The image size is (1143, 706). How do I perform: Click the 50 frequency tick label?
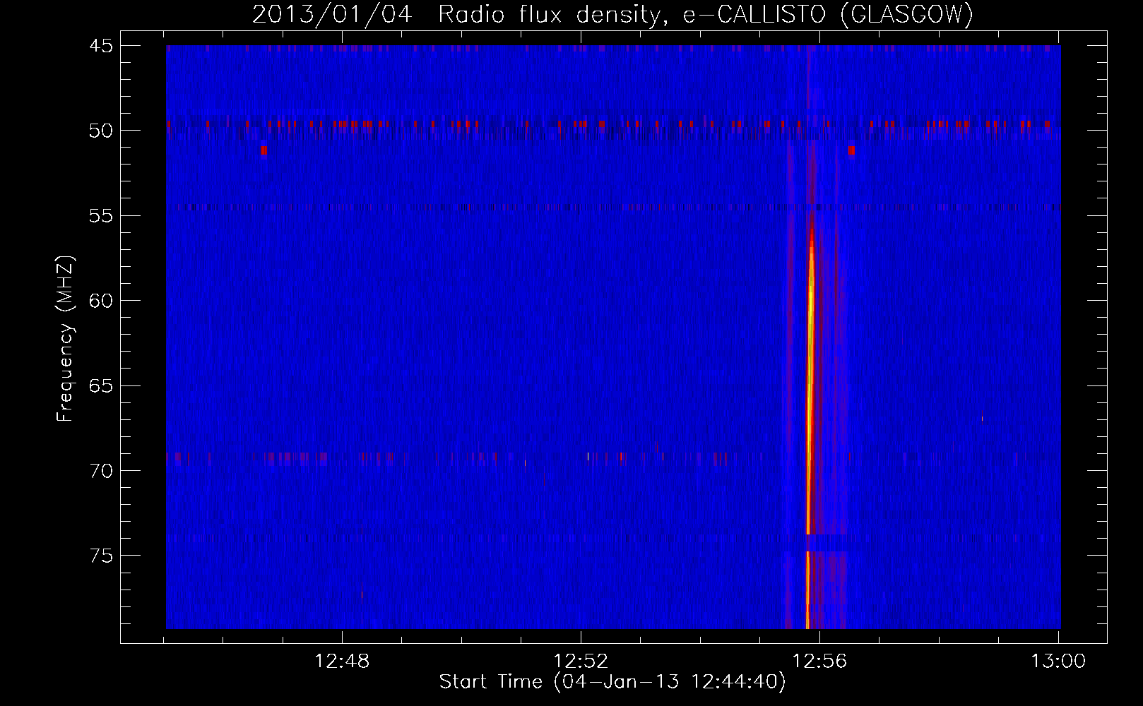101,131
